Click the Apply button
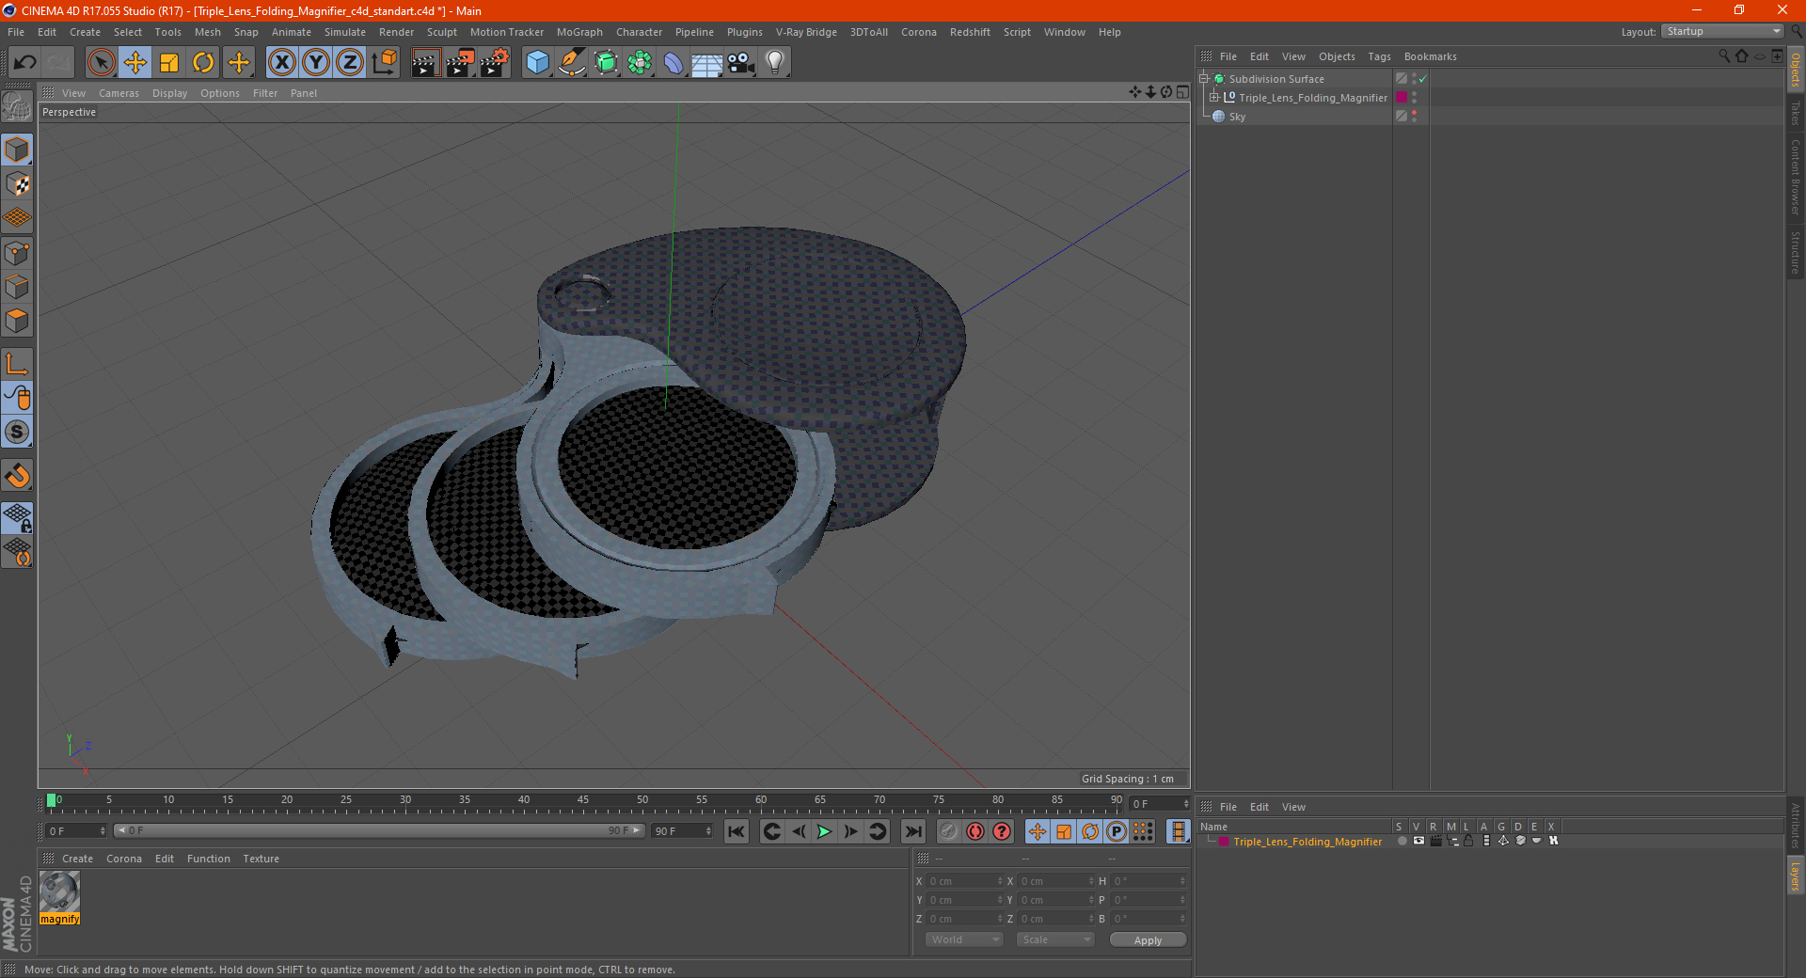Viewport: 1806px width, 978px height. pos(1148,940)
